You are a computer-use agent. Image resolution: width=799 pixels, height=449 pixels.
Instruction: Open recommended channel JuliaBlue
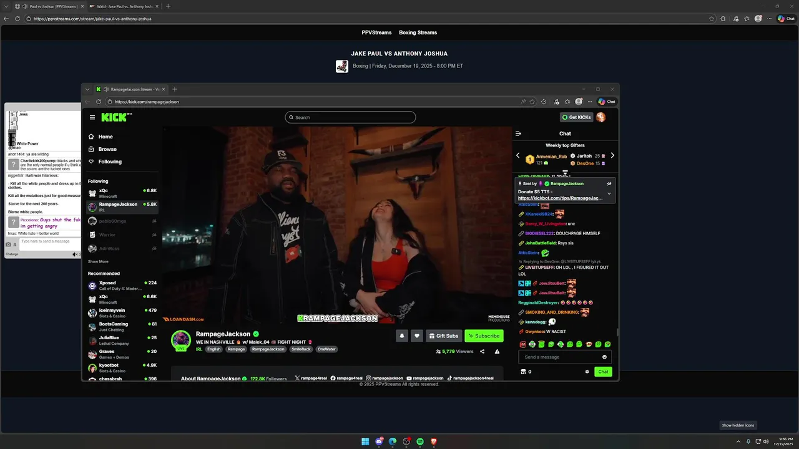(122, 340)
